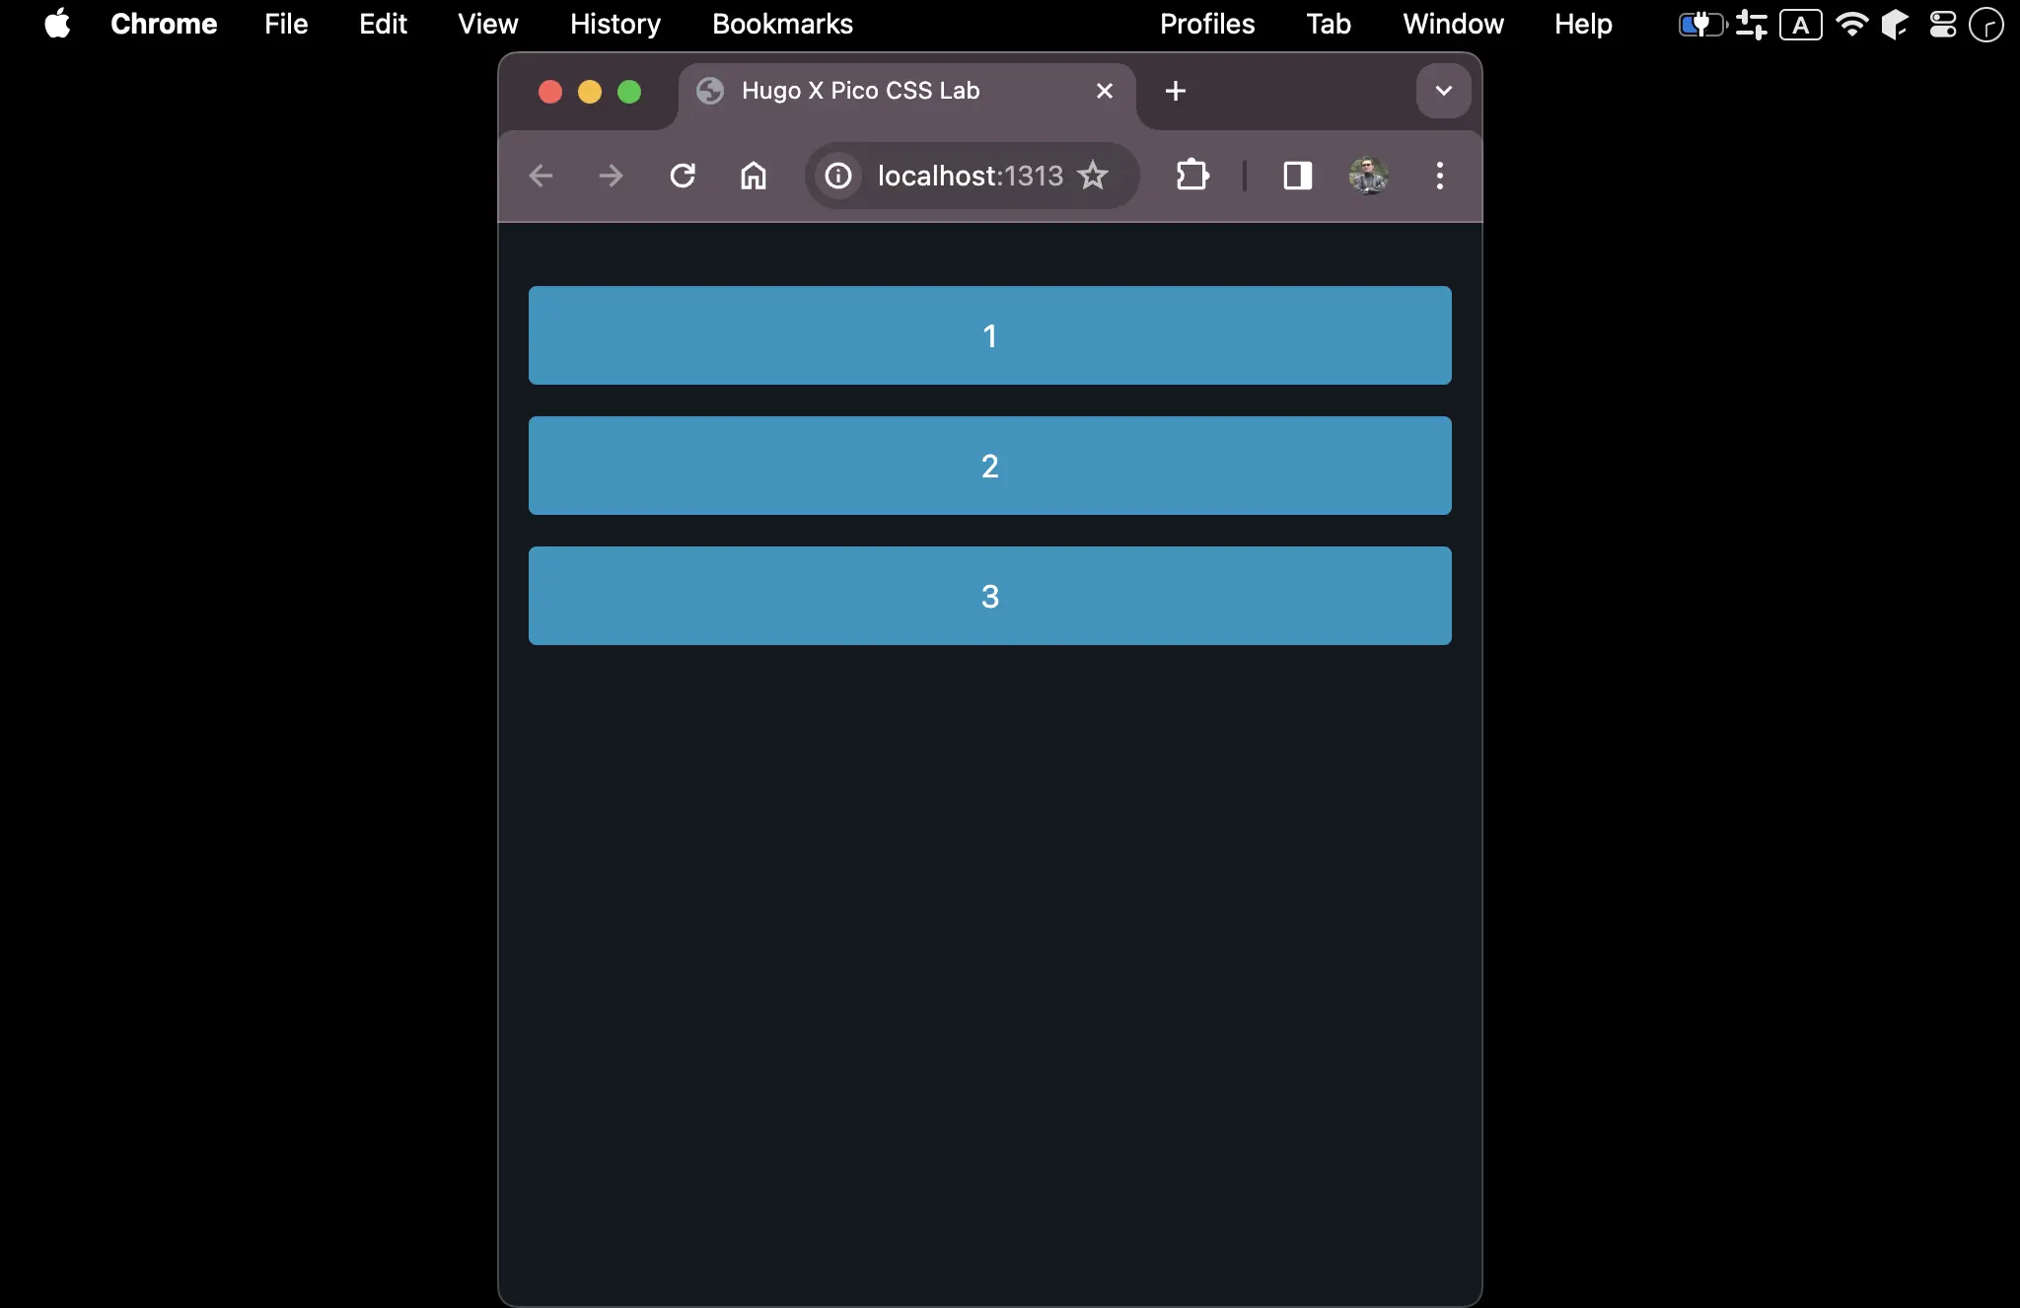The height and width of the screenshot is (1308, 2020).
Task: Click the new tab plus button
Action: [1175, 92]
